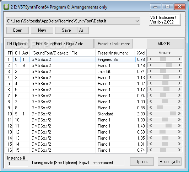Increase volume arrow for track 4 slider
The height and width of the screenshot is (172, 189).
(179, 77)
